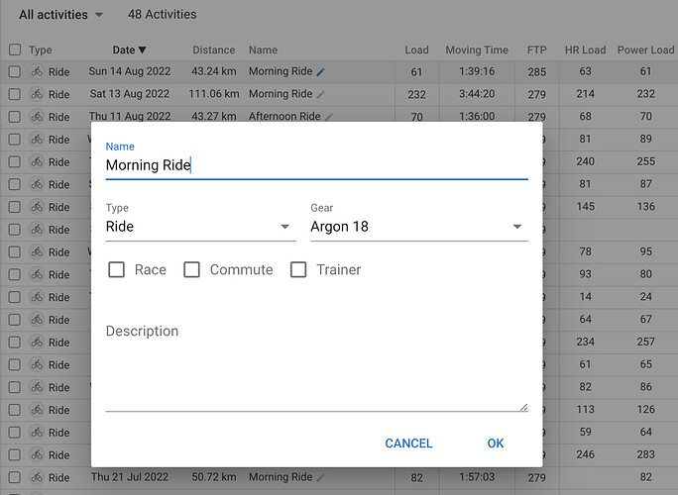The image size is (678, 495).
Task: Click bike icon in Thu 21 Jul row
Action: pos(37,477)
